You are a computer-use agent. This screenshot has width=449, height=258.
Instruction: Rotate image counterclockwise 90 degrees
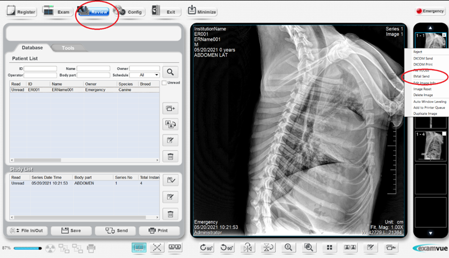tap(227, 248)
